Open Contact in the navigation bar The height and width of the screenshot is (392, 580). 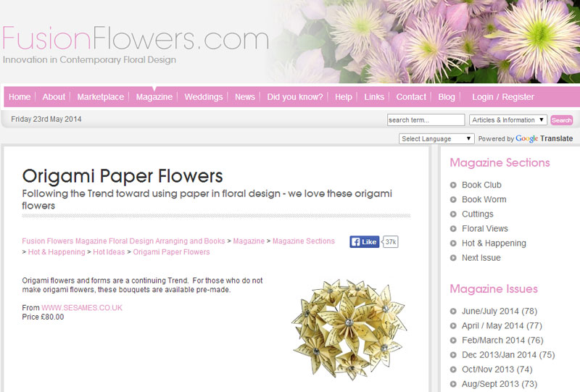tap(411, 97)
